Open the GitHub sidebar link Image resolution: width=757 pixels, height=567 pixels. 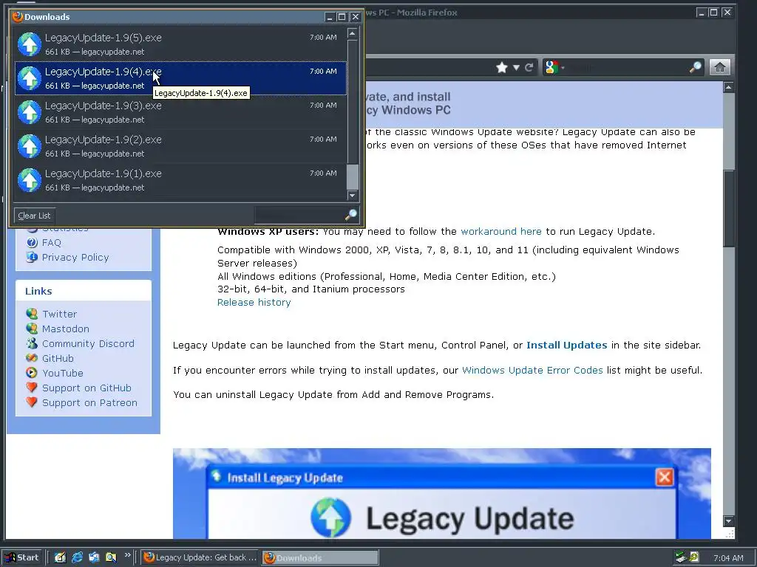[58, 358]
